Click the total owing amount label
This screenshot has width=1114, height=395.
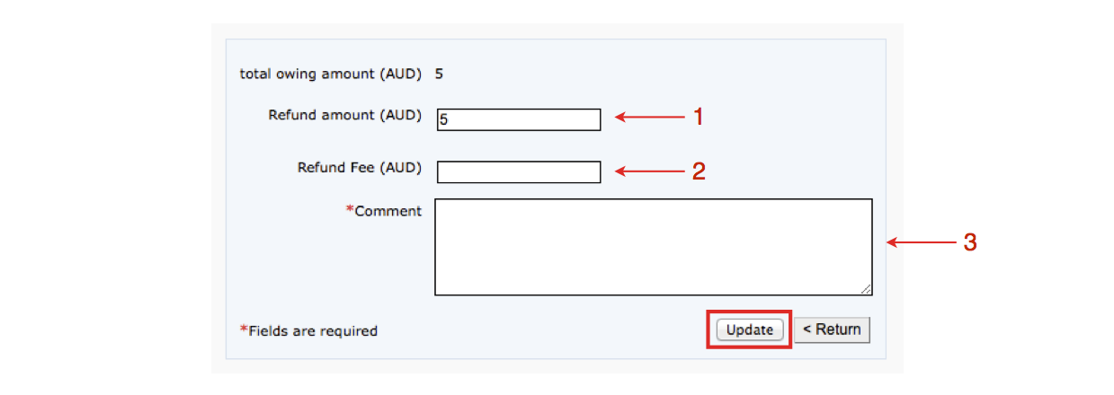click(x=330, y=74)
